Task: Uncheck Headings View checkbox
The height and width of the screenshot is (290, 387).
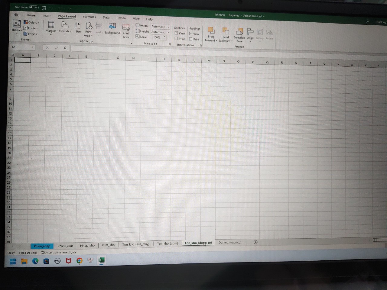Action: 191,34
